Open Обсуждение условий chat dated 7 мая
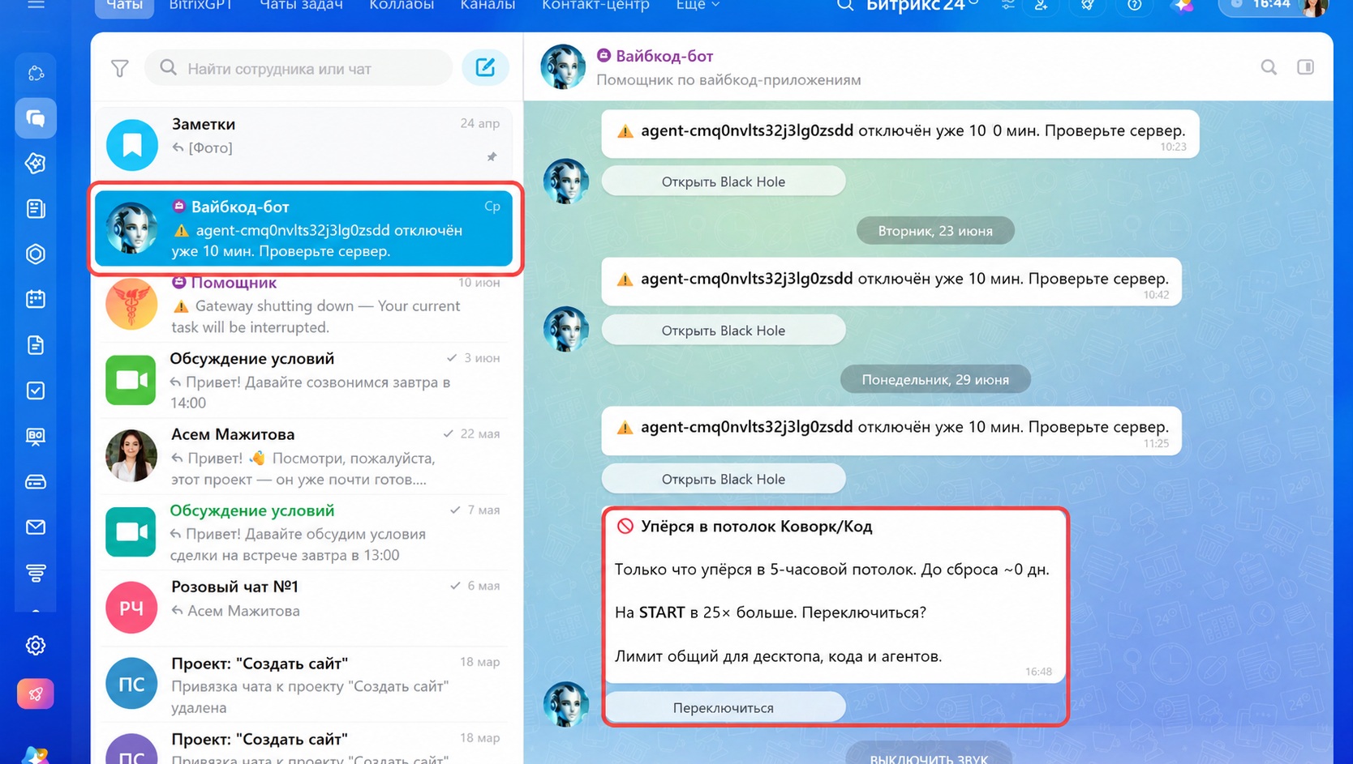The image size is (1353, 764). 305,533
